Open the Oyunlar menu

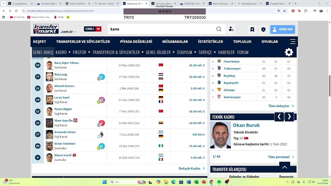[270, 42]
